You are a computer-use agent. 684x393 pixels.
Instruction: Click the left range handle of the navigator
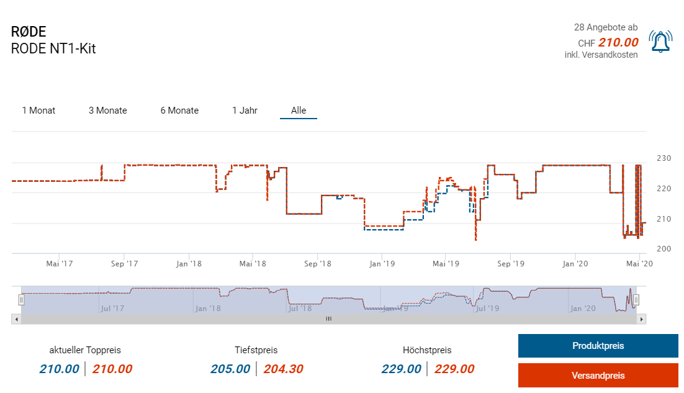[21, 300]
